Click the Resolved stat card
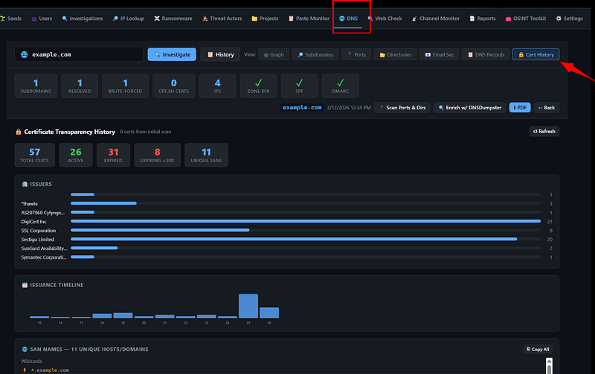Viewport: 595px width, 374px height. tap(80, 86)
